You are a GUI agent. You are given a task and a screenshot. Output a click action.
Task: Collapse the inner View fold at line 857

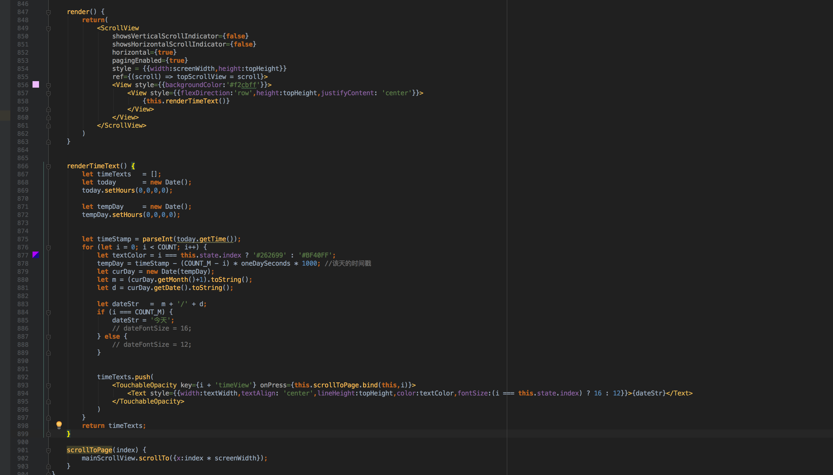(49, 93)
